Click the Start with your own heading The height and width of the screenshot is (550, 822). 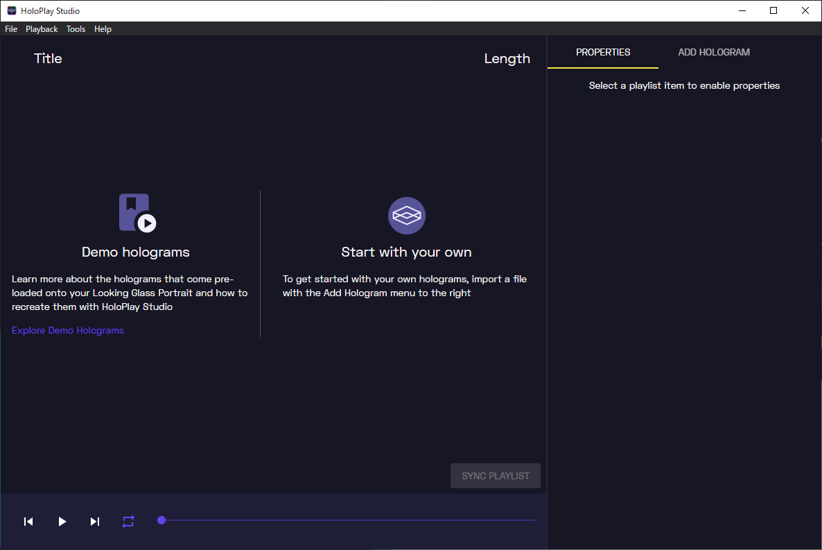coord(406,252)
